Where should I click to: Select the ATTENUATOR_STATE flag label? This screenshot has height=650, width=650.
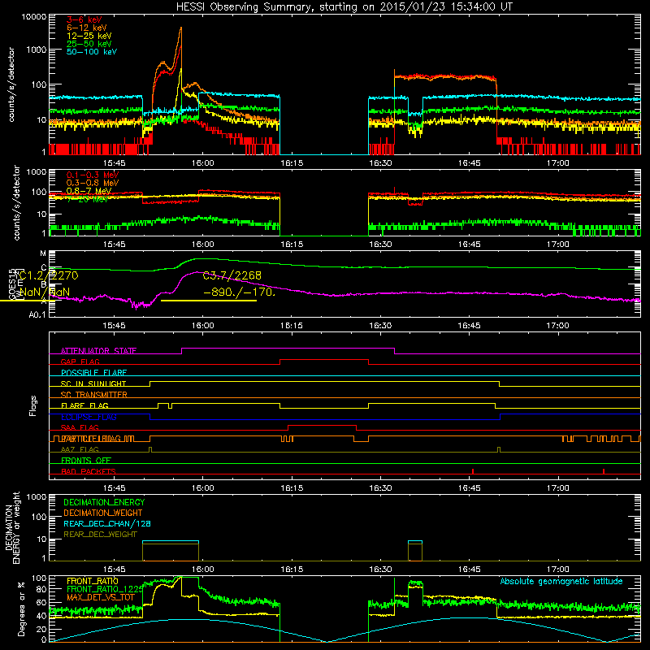(x=98, y=351)
